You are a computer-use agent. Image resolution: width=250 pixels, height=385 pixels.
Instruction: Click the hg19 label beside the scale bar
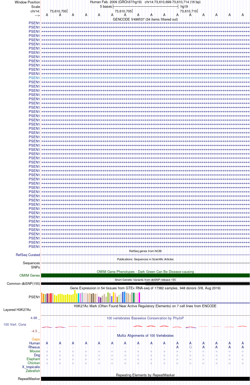pos(184,6)
